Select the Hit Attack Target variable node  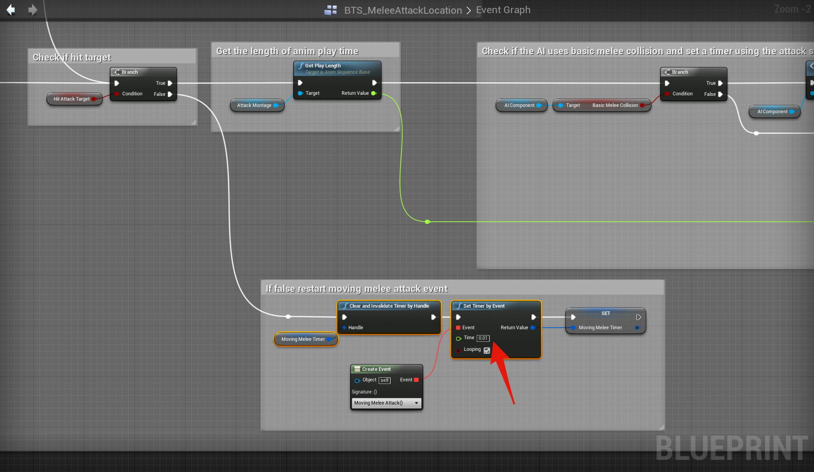tap(72, 99)
